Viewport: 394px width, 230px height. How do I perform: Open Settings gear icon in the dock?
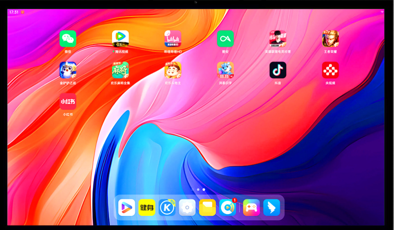click(x=187, y=208)
